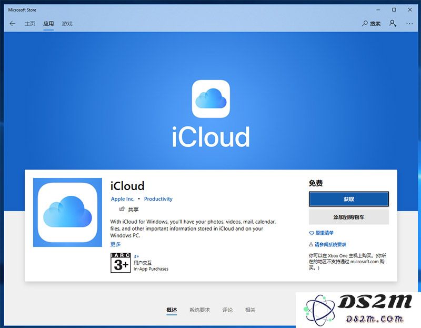Switch to the 主页 tab
This screenshot has height=328, width=421.
[x=30, y=24]
